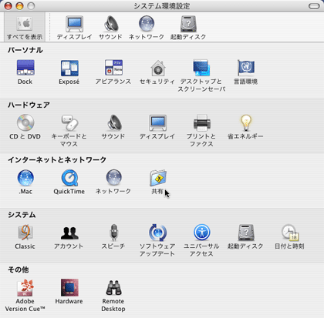This screenshot has height=318, width=324.
Task: Open ユニバーサルアクセス preferences
Action: click(202, 233)
